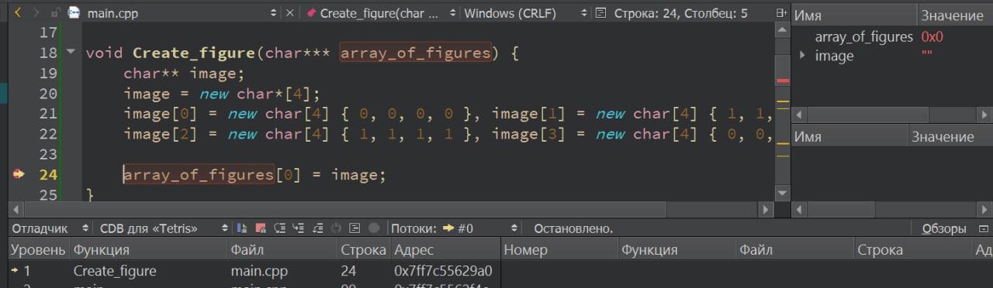
Task: Click the line 24 breakpoint arrow marker
Action: (19, 174)
